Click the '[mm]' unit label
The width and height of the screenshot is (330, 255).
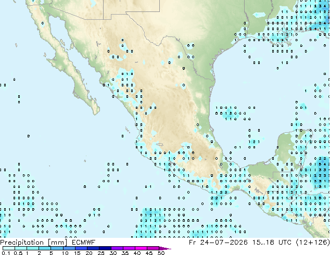click(58, 243)
